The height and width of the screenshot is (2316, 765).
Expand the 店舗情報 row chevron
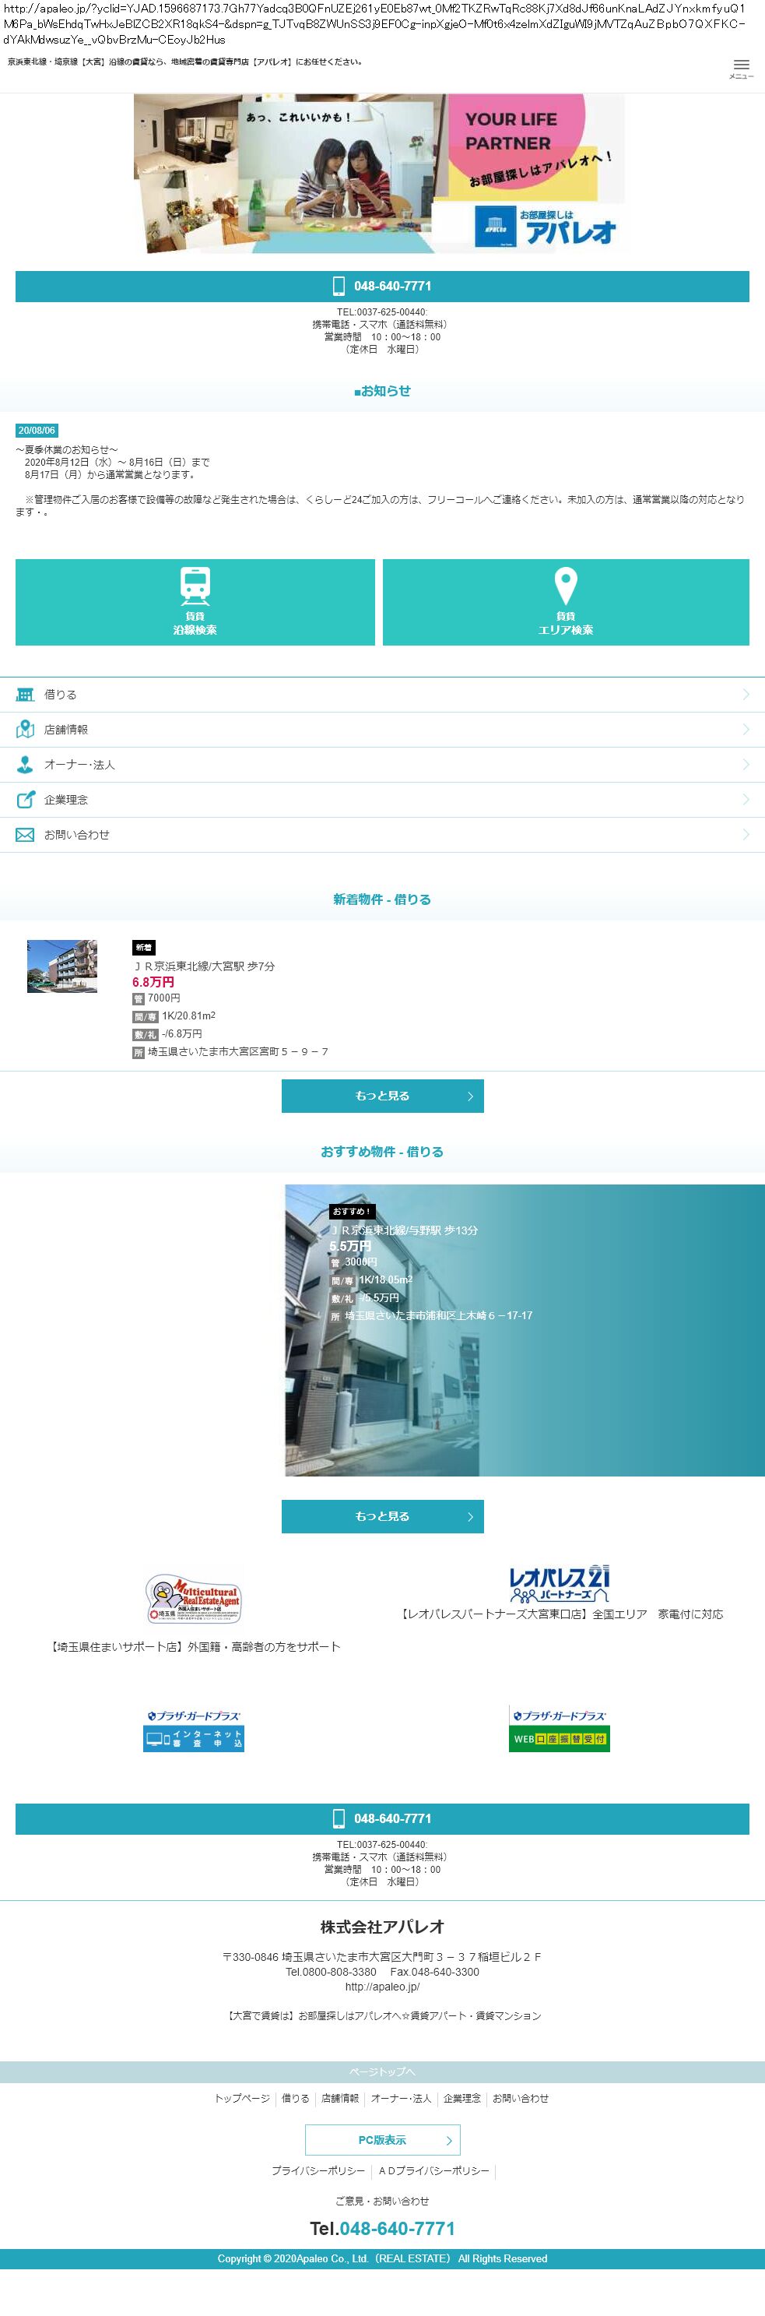click(746, 729)
